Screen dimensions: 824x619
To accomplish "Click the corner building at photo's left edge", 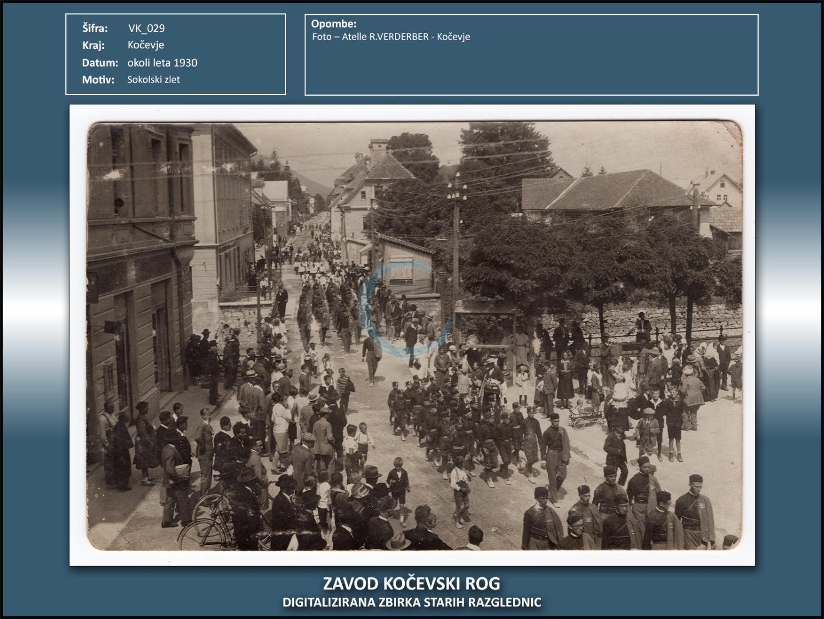I will [137, 264].
